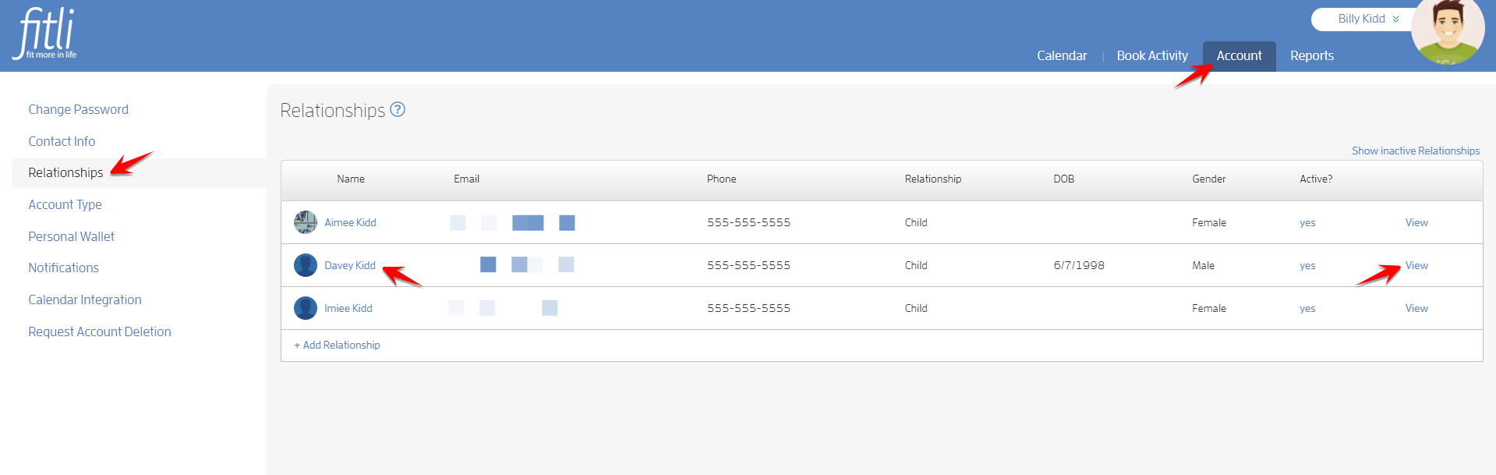Screen dimensions: 1496x475
Task: Click Davey Kidd's gender Male
Action: [x=1203, y=265]
